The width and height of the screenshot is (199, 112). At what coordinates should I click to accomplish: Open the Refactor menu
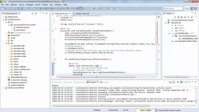[14, 5]
